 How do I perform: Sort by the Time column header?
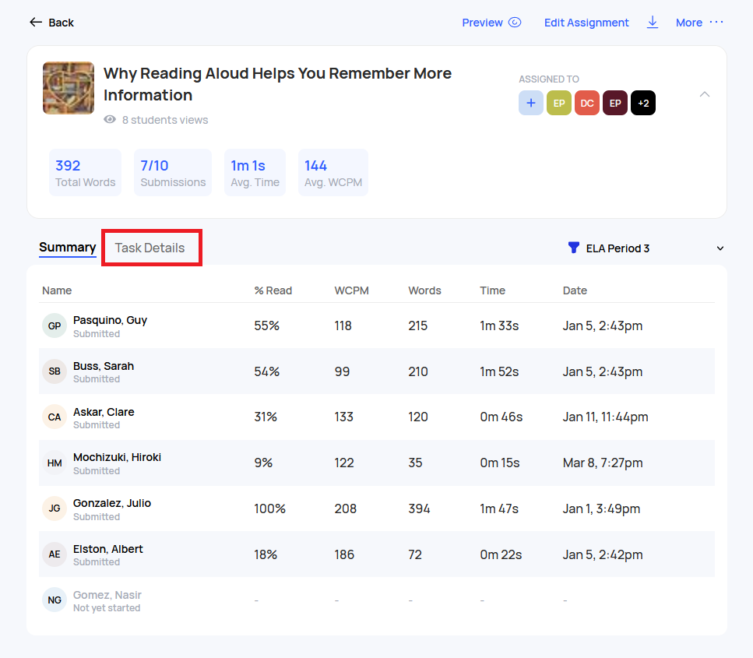(x=492, y=290)
